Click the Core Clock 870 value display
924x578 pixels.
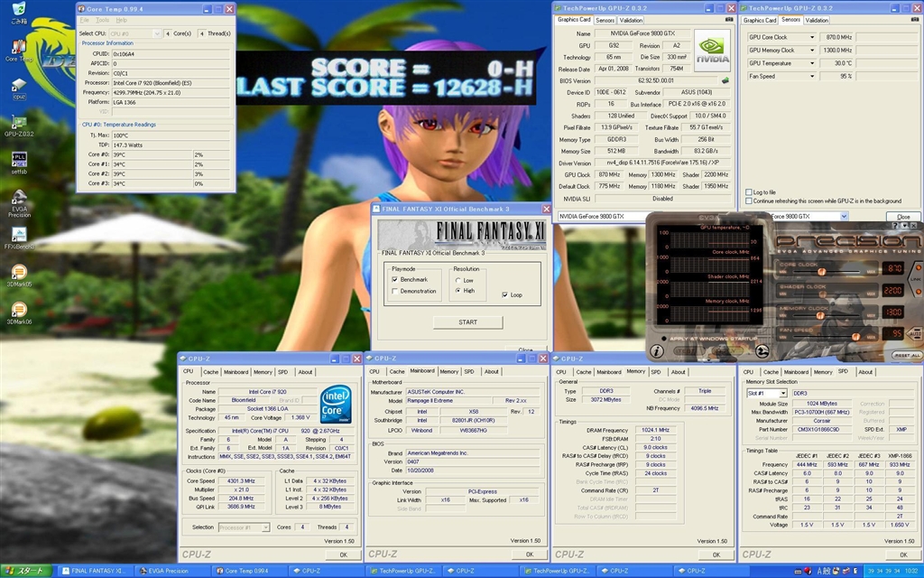(x=893, y=268)
